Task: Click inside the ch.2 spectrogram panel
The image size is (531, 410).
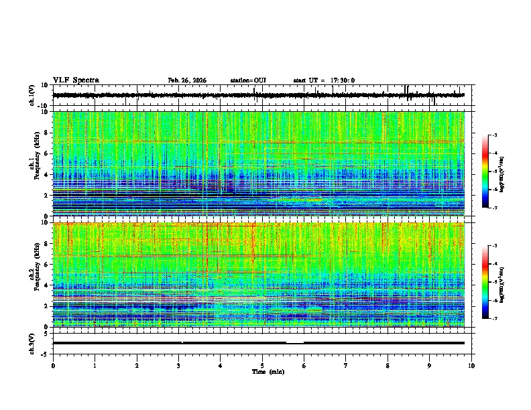Action: click(x=258, y=275)
